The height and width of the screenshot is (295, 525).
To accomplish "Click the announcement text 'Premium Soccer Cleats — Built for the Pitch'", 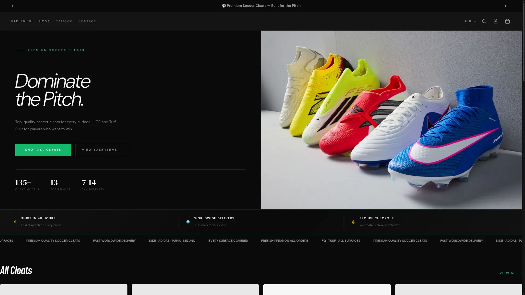I will tap(261, 6).
